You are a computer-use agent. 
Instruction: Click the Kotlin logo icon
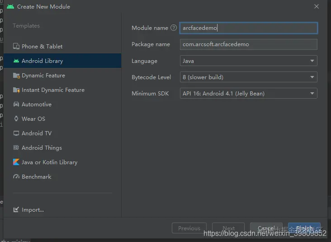(16, 162)
